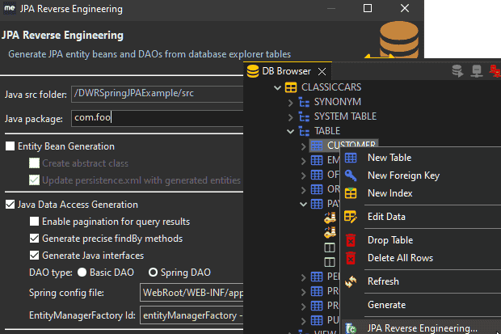Click the Drop Table trash icon
The height and width of the screenshot is (334, 501).
click(351, 240)
